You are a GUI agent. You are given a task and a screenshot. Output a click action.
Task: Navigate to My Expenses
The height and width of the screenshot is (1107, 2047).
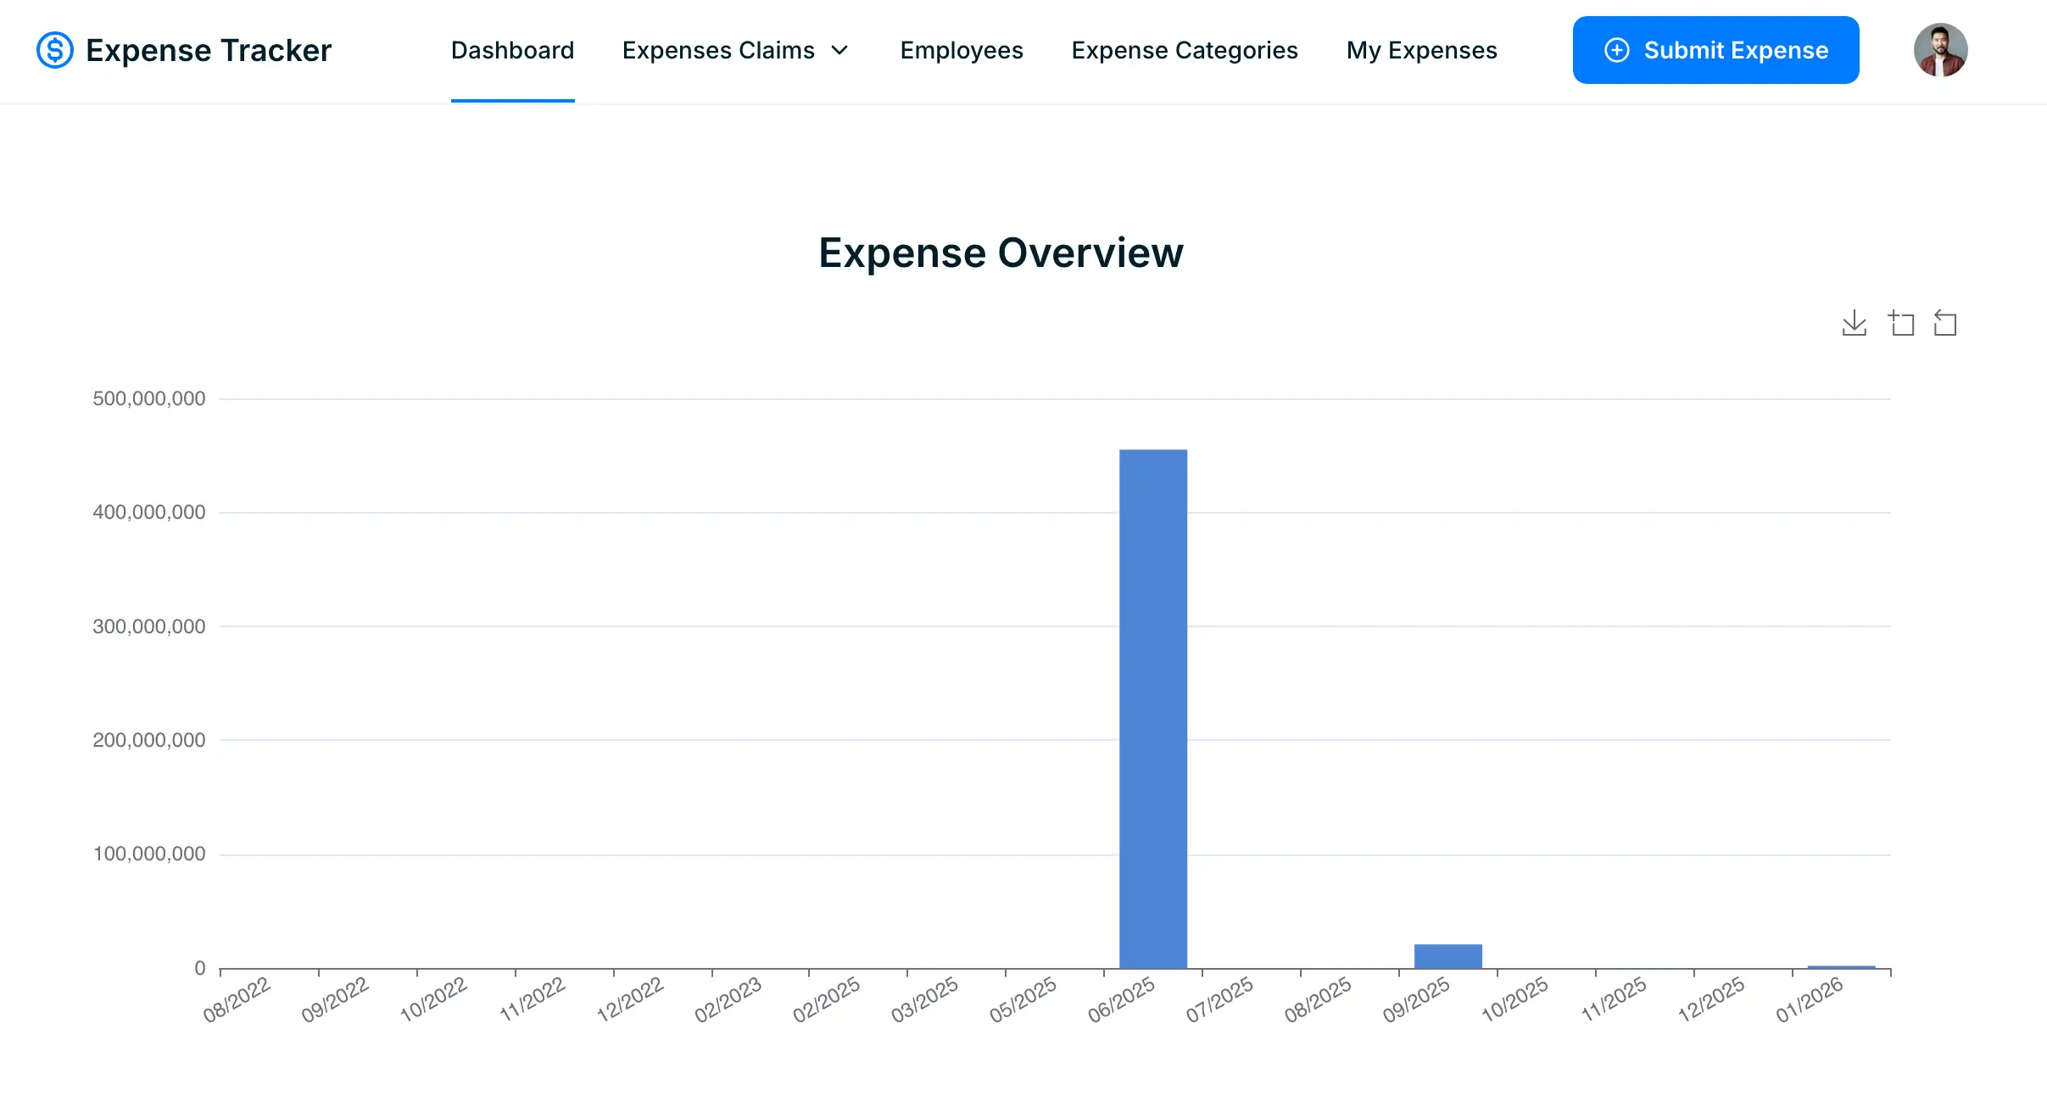coord(1421,50)
